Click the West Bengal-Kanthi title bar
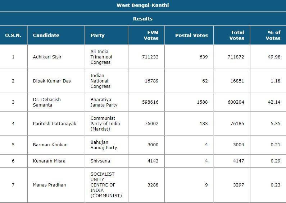Viewport: 286px width, 203px height. 143,5
